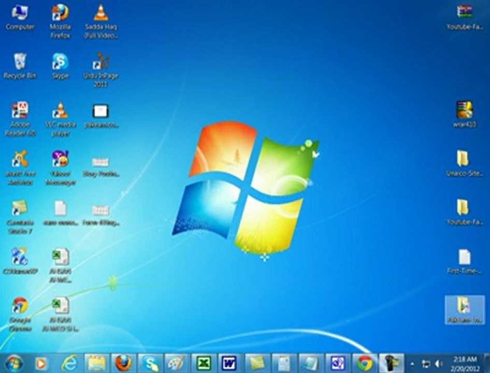Open Word from the taskbar
This screenshot has width=490, height=373.
pyautogui.click(x=230, y=364)
